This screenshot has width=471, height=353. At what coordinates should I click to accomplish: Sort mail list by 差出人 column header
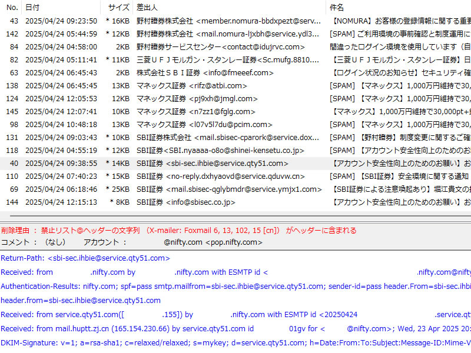click(229, 7)
